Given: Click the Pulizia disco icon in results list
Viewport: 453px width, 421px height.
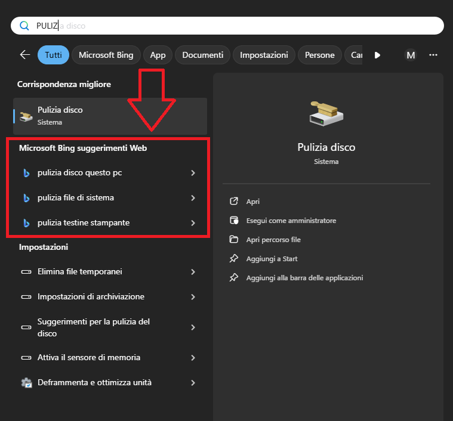Looking at the screenshot, I should pos(26,116).
